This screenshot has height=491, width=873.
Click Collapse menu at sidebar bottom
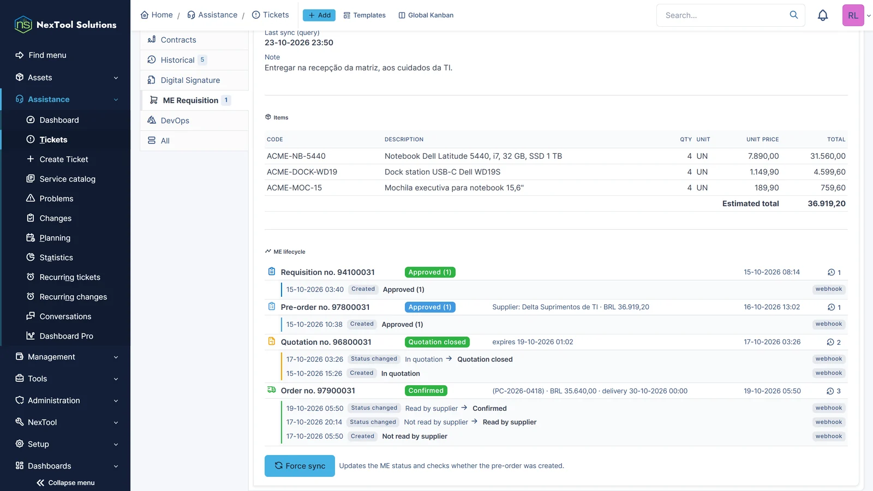click(x=65, y=483)
